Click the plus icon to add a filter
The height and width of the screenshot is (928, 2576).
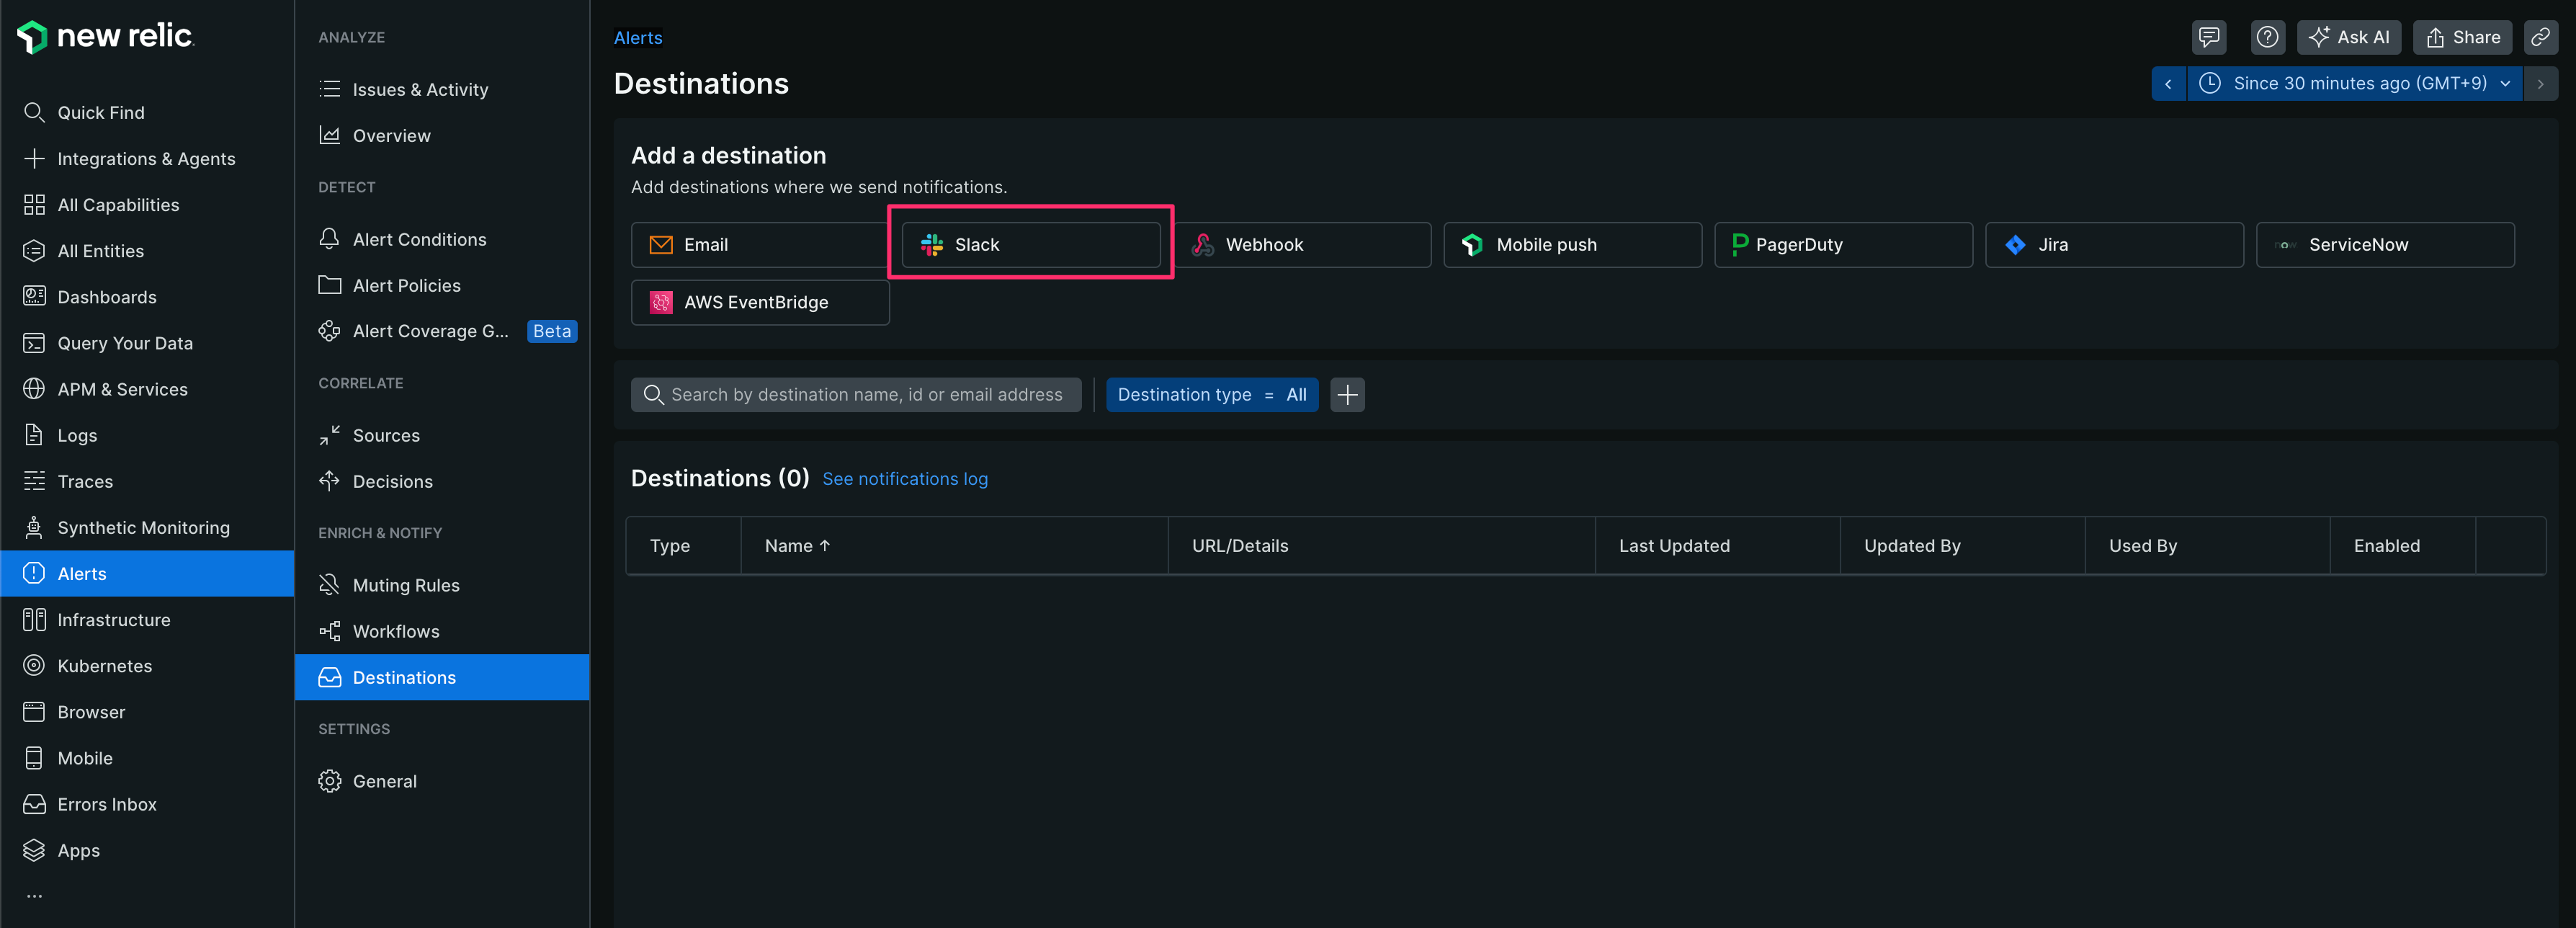click(1347, 394)
